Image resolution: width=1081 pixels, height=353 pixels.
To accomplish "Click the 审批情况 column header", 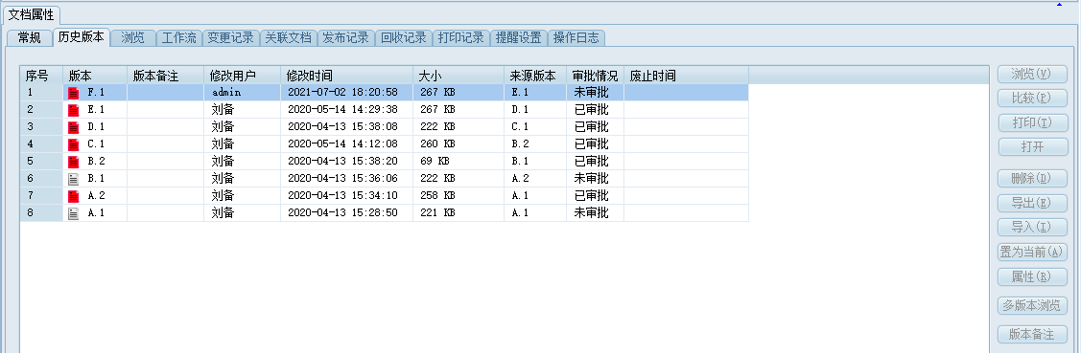I will click(x=595, y=75).
